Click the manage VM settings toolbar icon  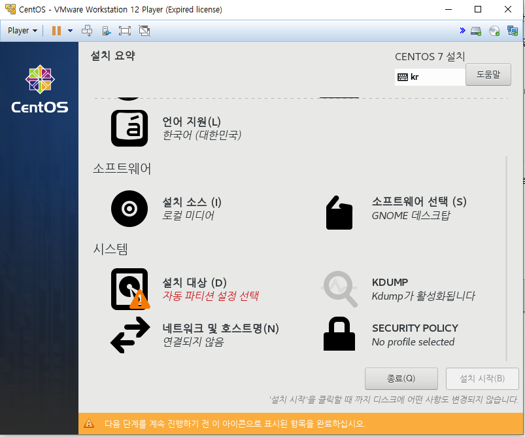pyautogui.click(x=106, y=31)
